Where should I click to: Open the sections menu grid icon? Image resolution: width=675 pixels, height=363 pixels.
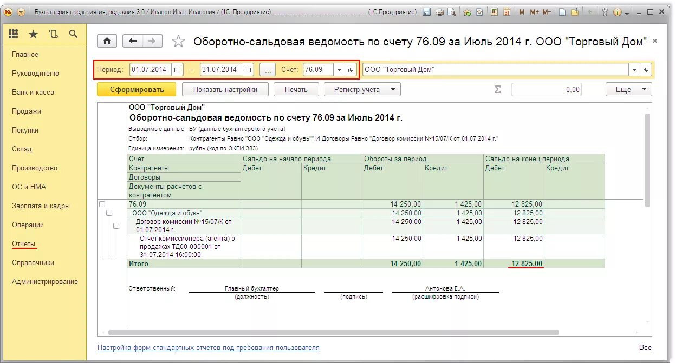pos(14,34)
